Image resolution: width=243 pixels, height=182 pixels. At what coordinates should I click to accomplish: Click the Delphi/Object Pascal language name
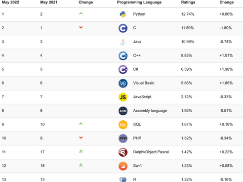pos(151,152)
